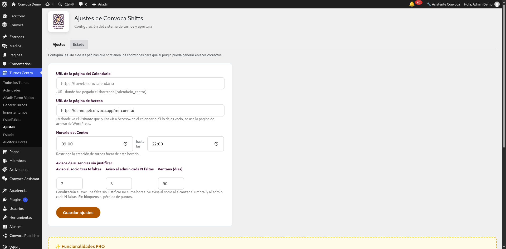Click the Admin Demo avatar icon
This screenshot has width=506, height=249.
pyautogui.click(x=497, y=4)
